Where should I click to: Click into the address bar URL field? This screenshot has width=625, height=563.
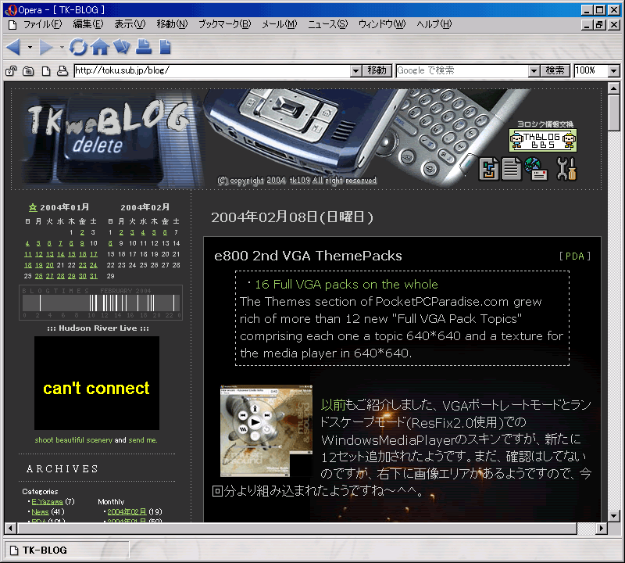coord(212,71)
